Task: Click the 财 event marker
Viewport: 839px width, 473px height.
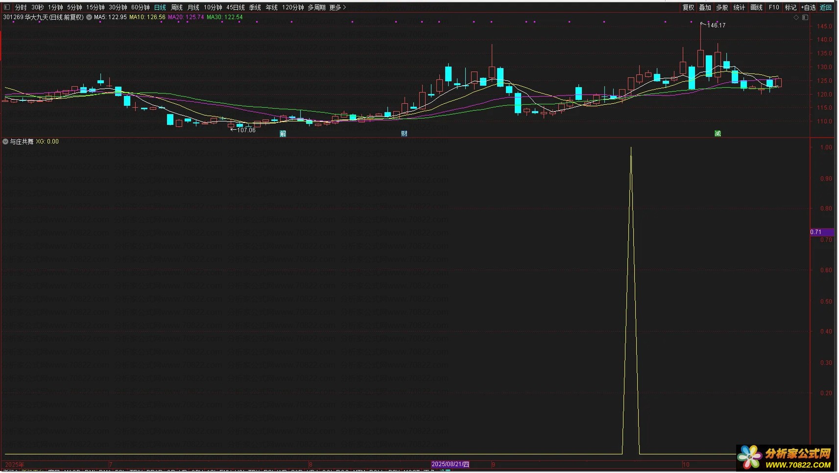Action: point(404,134)
